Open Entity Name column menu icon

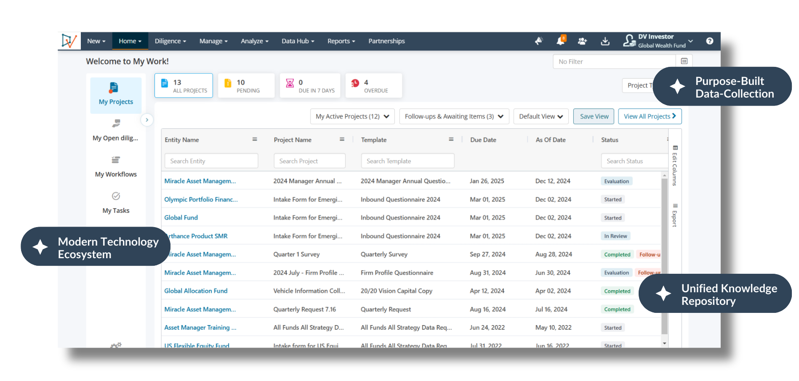point(255,139)
